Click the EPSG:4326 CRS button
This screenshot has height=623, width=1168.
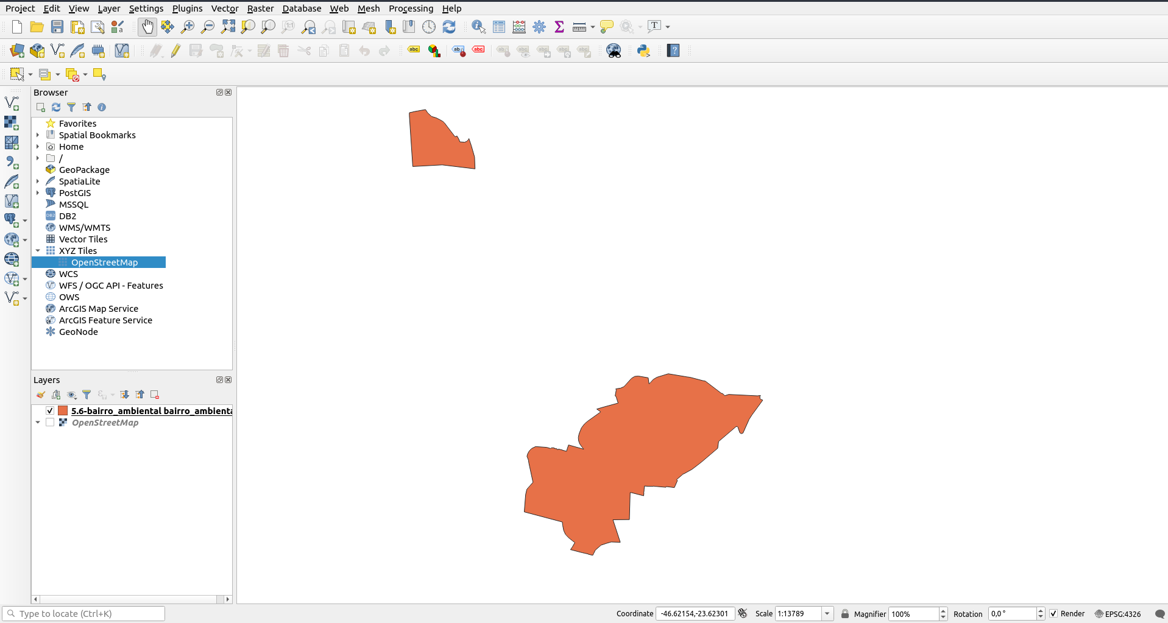pos(1118,614)
